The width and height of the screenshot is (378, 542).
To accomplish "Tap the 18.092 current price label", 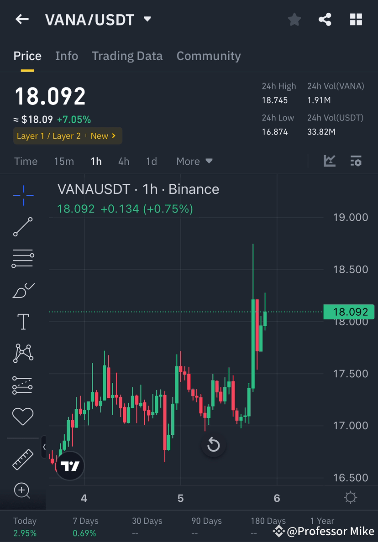I will pos(349,312).
